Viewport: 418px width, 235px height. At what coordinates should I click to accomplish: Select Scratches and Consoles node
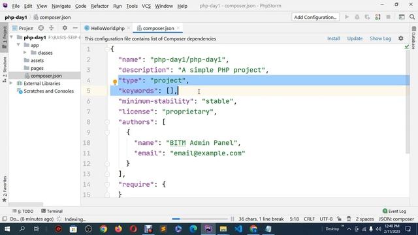coord(45,91)
